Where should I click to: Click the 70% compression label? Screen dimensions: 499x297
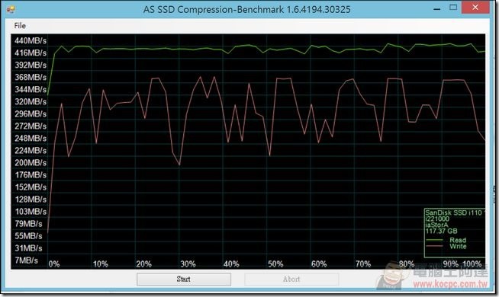[362, 264]
